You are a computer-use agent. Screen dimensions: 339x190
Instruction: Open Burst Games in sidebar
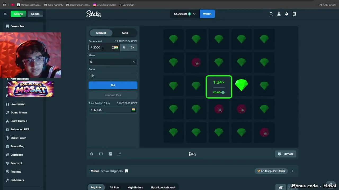19,121
